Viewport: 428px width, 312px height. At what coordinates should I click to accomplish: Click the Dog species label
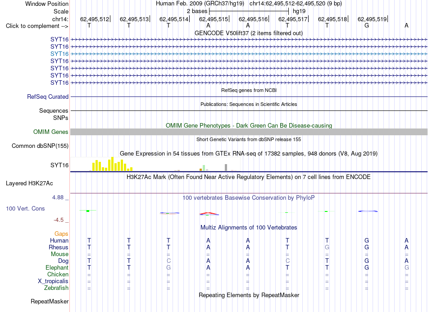point(63,261)
